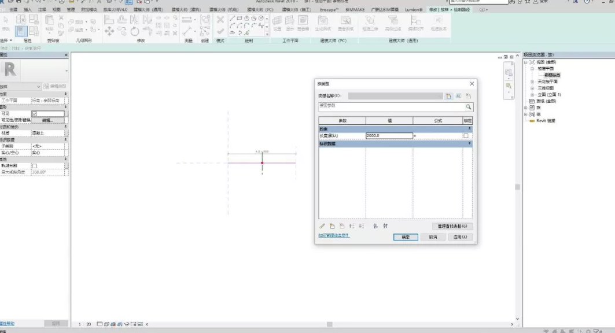Image resolution: width=615 pixels, height=333 pixels.
Task: Expand 立面 (立面 1) node in browser
Action: (532, 95)
